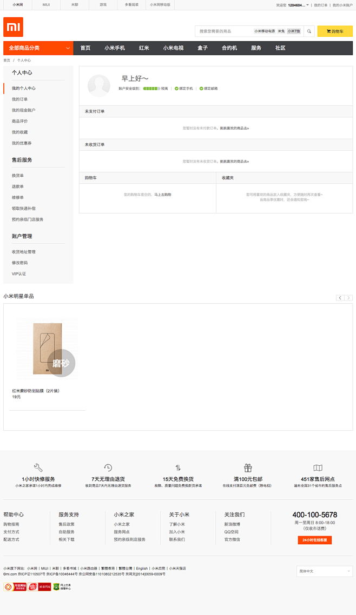The width and height of the screenshot is (356, 615).
Task: Open 领取快递补偿 in the sidebar
Action: point(24,209)
